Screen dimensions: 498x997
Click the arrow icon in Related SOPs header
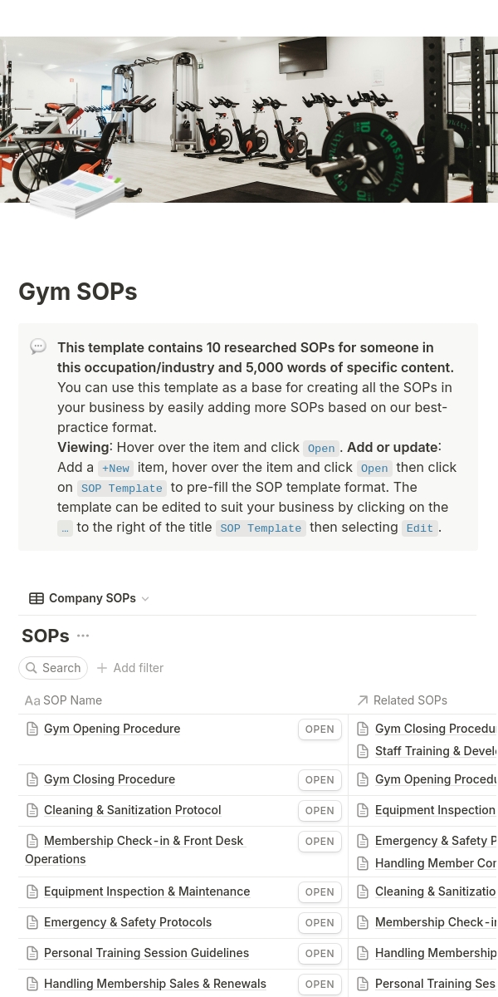363,700
